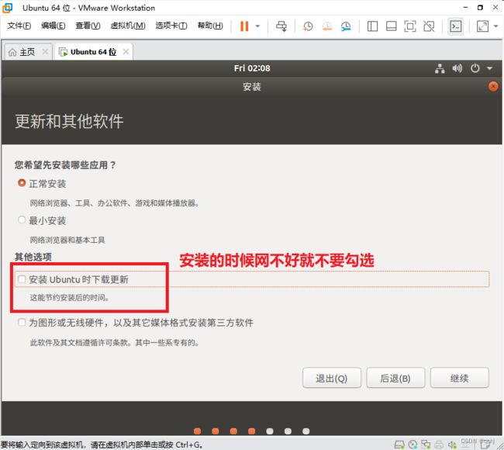Send Ctrl+Alt+Del to the virtual machine
This screenshot has height=450, width=504.
281,26
